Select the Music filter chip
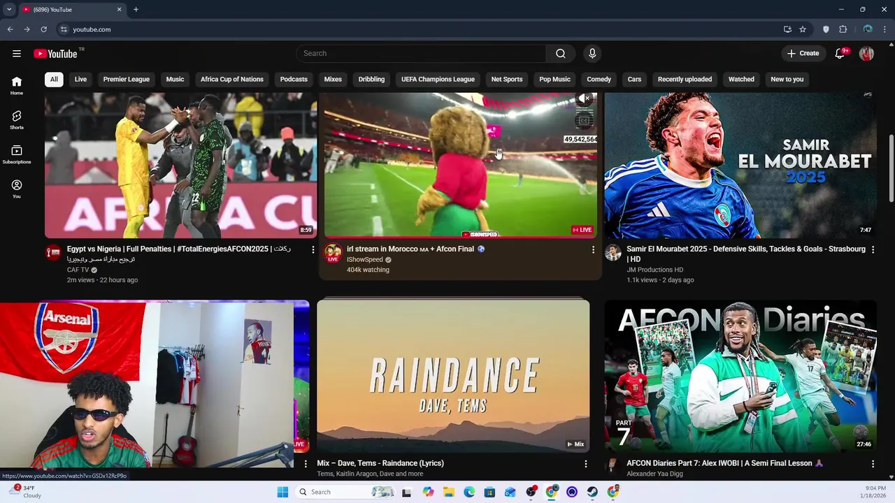This screenshot has width=895, height=503. pos(175,79)
